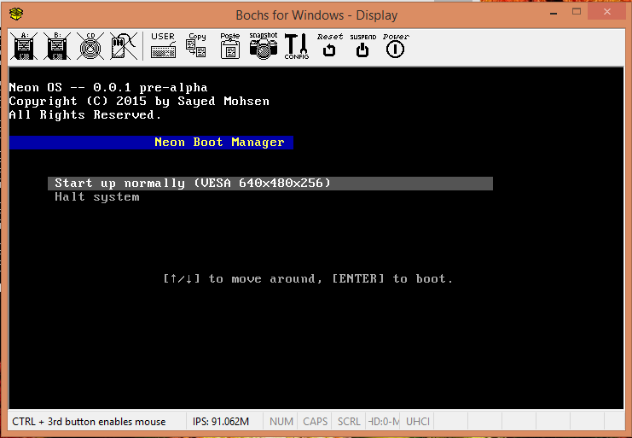632x438 pixels.
Task: Click the HD:0-M status indicator
Action: pos(383,422)
